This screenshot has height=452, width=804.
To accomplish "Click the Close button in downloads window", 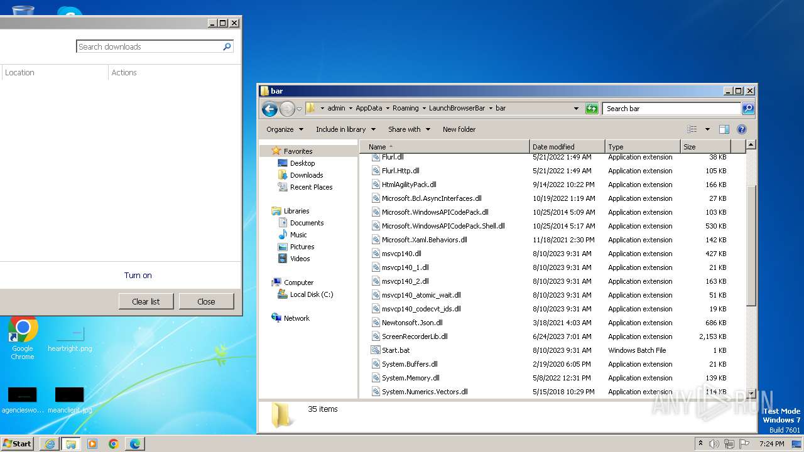I will (206, 301).
